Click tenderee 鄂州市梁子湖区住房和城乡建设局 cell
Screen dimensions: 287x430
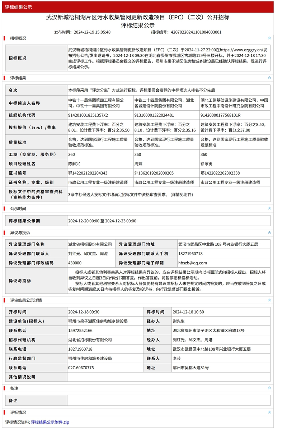[105, 321]
